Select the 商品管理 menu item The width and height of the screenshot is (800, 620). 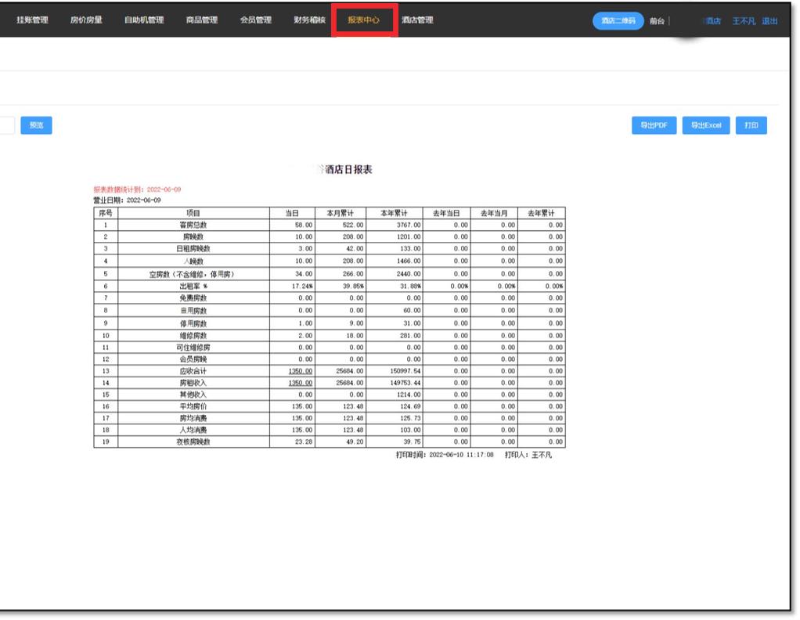point(202,20)
